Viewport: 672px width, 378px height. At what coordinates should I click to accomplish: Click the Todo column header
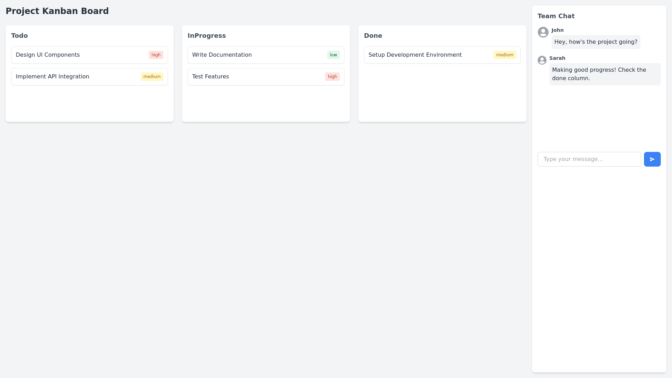click(x=20, y=36)
